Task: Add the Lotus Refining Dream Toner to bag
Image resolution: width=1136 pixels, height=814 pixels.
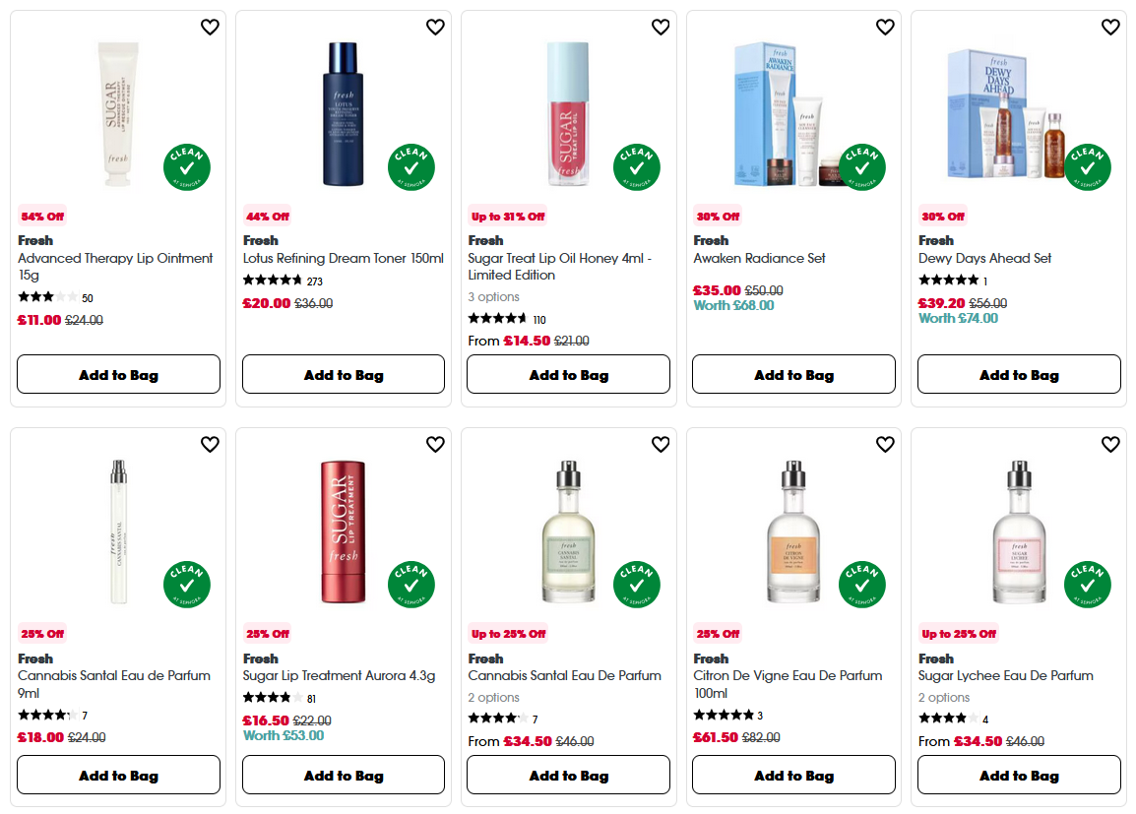Action: tap(343, 374)
